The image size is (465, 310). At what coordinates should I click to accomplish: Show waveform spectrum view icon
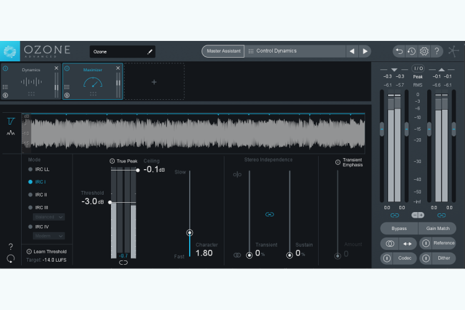pyautogui.click(x=11, y=133)
